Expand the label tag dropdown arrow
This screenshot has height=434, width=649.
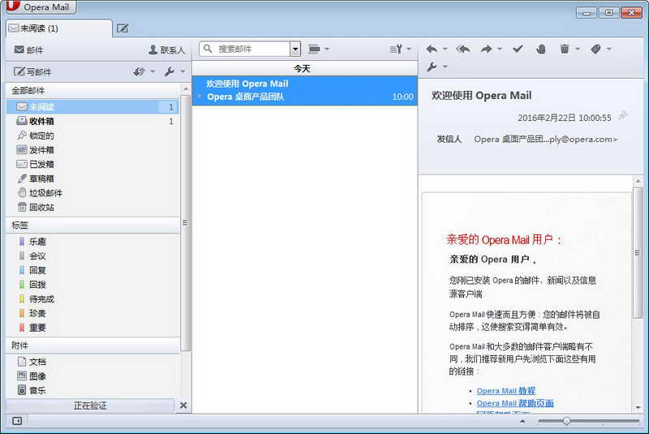pyautogui.click(x=609, y=49)
